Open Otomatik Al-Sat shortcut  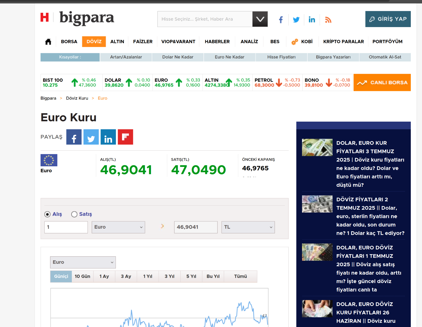[385, 57]
